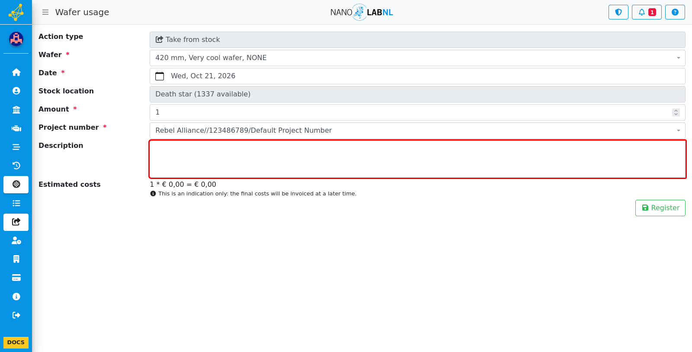The width and height of the screenshot is (692, 352).
Task: Click the Amount number field
Action: coord(417,112)
